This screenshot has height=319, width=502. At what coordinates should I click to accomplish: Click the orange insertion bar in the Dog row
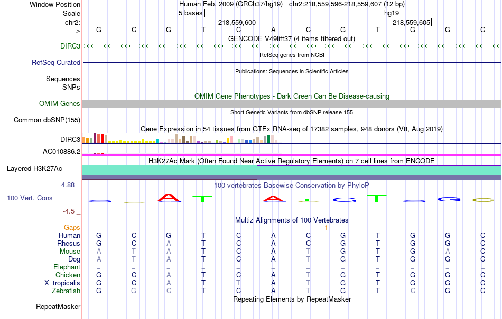(x=327, y=259)
